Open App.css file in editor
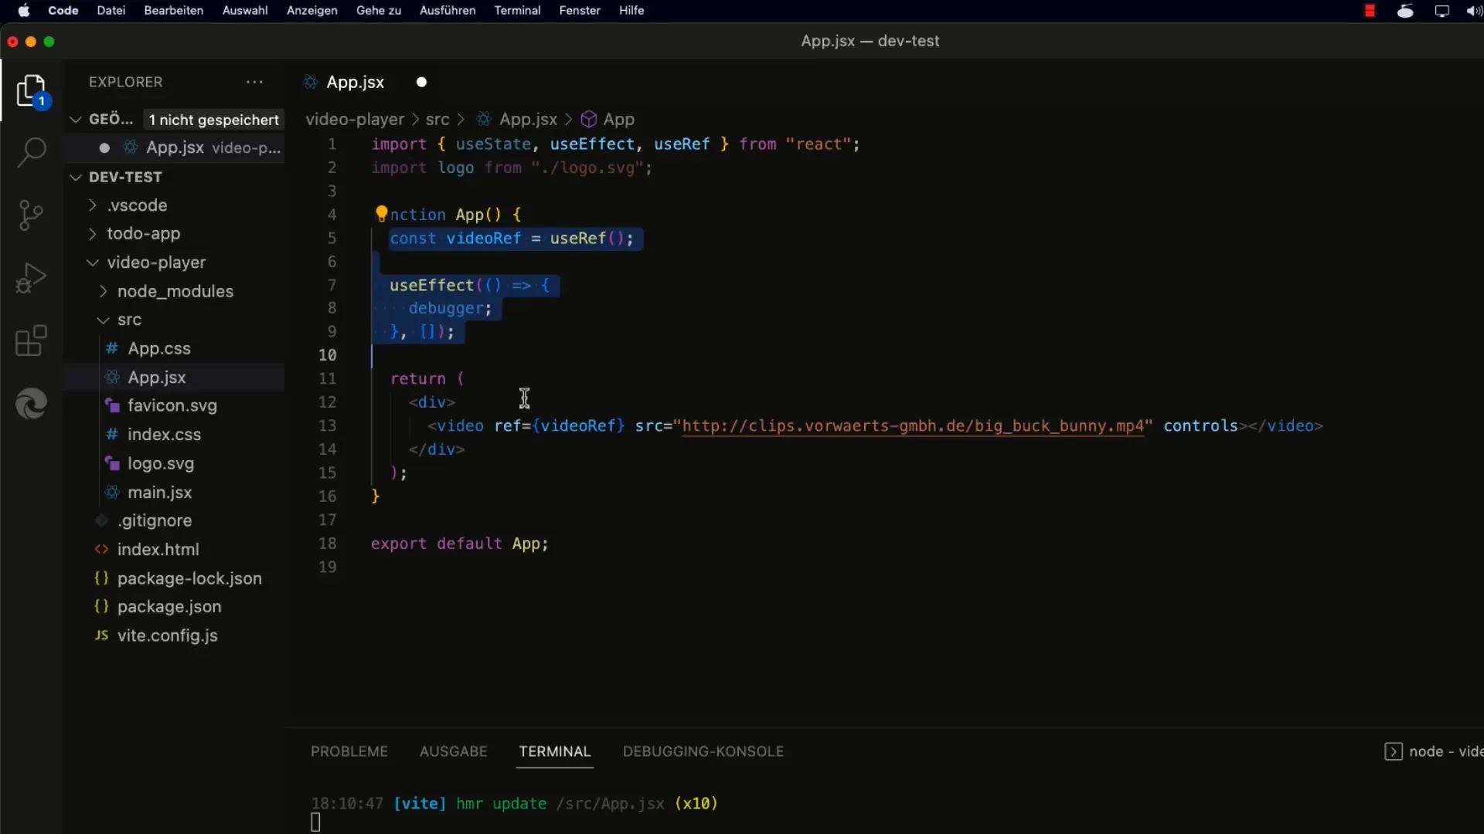The image size is (1484, 834). [159, 347]
